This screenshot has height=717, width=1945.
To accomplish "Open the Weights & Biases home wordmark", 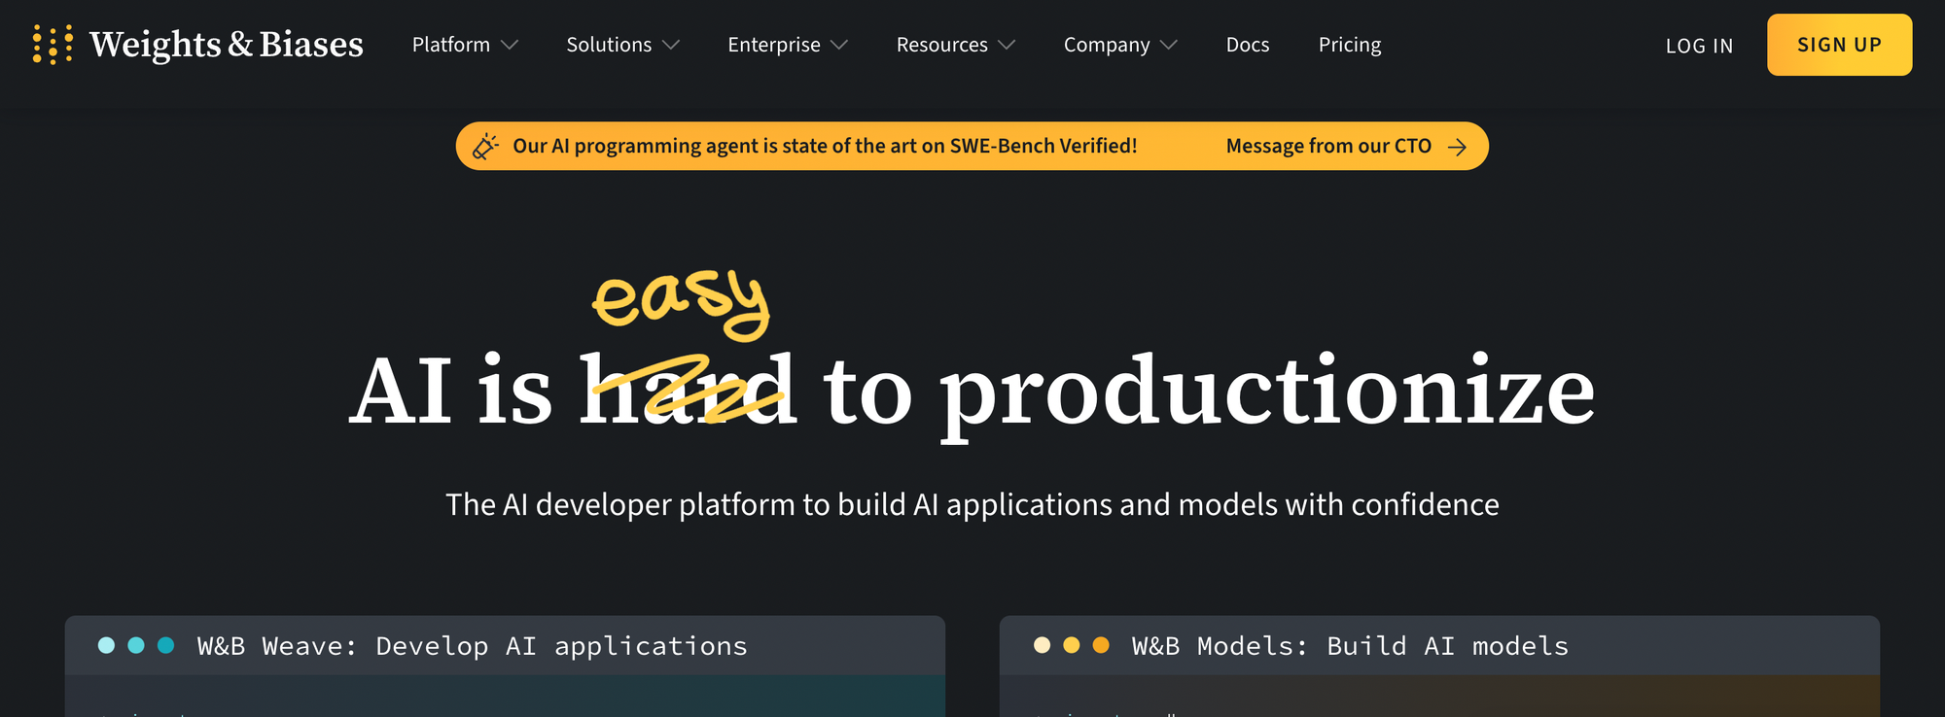I will [226, 45].
